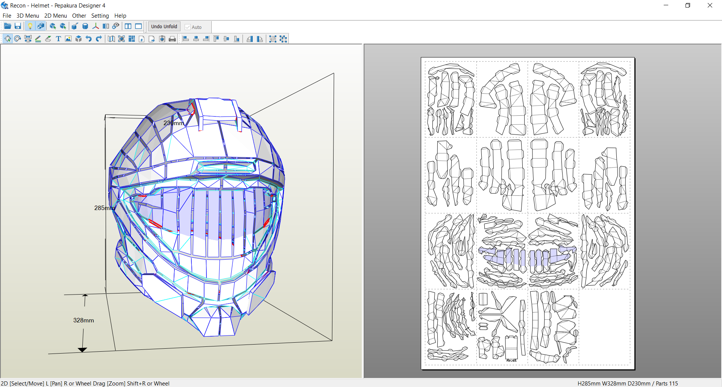The width and height of the screenshot is (722, 387).
Task: Align selected parts to vertical middle
Action: pyautogui.click(x=226, y=39)
